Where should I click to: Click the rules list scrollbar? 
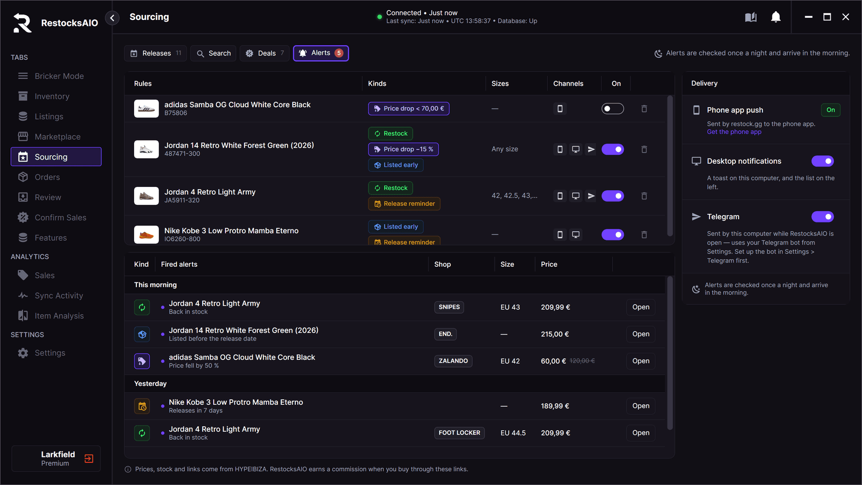pos(670,166)
